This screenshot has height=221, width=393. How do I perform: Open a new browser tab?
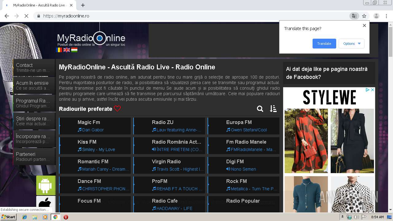tap(83, 5)
